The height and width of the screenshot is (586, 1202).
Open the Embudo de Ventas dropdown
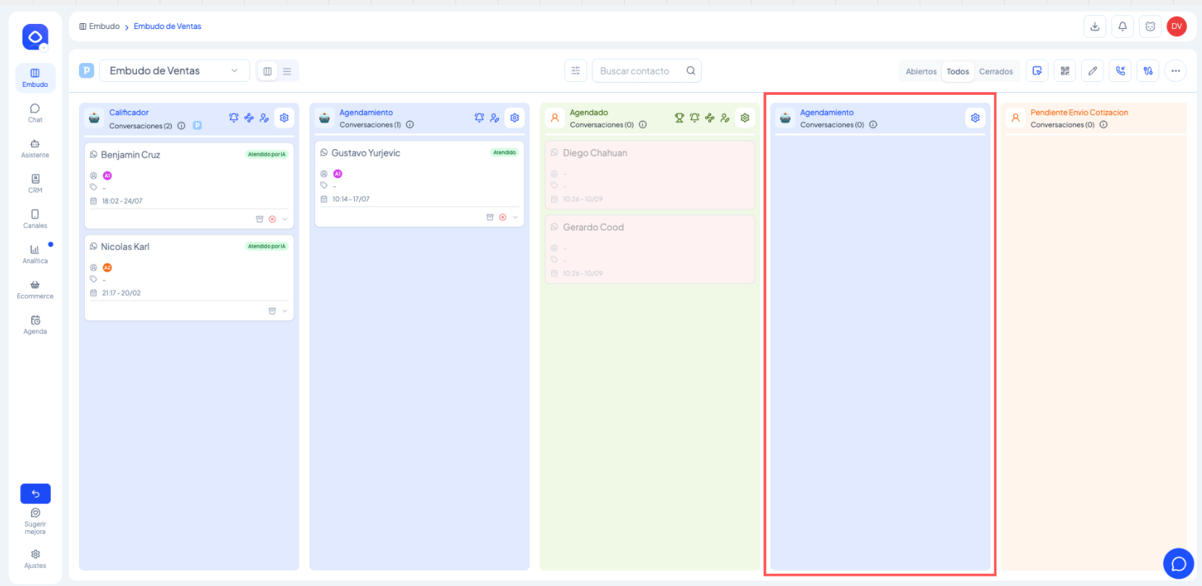tap(174, 71)
